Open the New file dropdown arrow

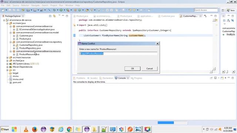pyautogui.click(x=6, y=10)
